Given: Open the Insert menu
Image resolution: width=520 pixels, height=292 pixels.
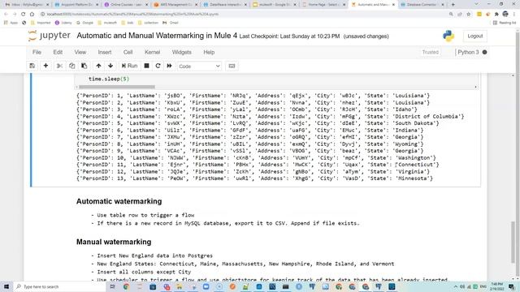Looking at the screenshot, I should [105, 52].
